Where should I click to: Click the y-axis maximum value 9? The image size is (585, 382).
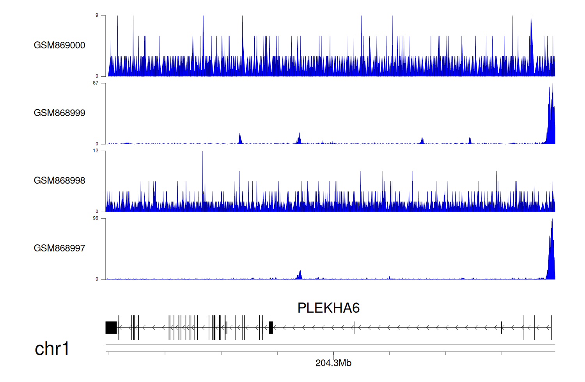click(x=97, y=16)
